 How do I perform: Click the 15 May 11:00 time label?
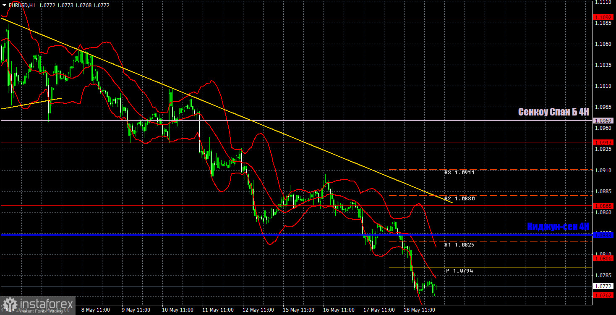(299, 310)
